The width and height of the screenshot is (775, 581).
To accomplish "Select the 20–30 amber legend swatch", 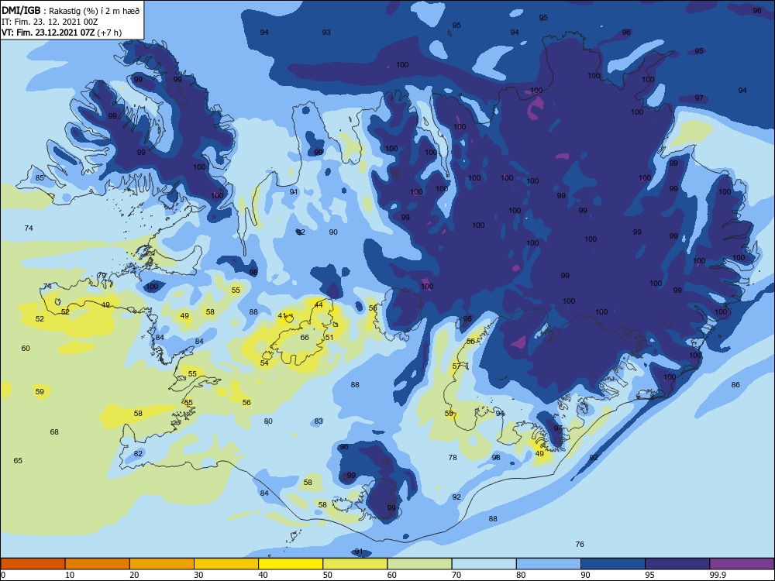I will [x=162, y=564].
